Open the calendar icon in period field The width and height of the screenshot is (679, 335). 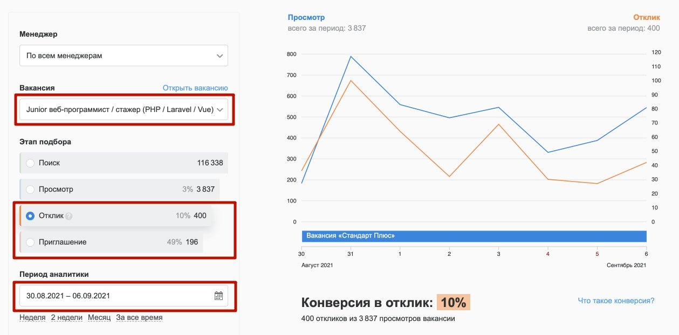[x=218, y=296]
